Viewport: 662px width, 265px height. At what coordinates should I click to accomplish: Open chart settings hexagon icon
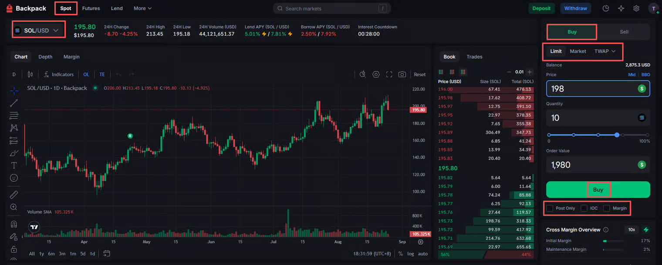[376, 74]
